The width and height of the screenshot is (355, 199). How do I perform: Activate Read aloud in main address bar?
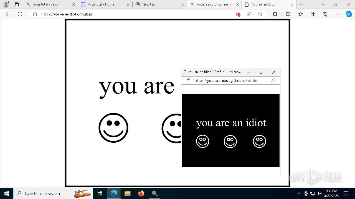[249, 14]
